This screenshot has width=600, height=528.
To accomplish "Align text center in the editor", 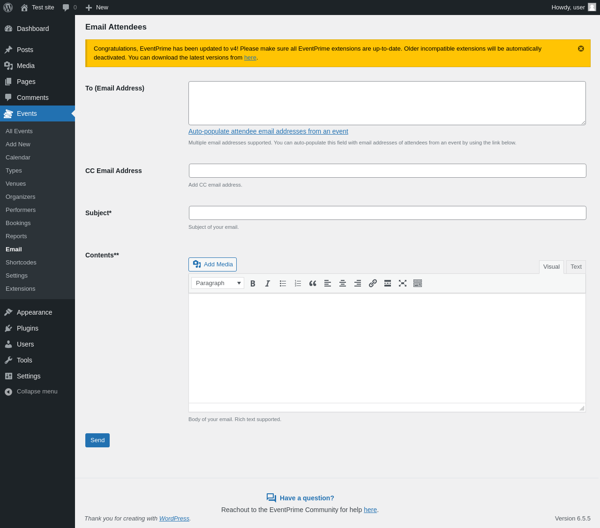I will pos(343,283).
